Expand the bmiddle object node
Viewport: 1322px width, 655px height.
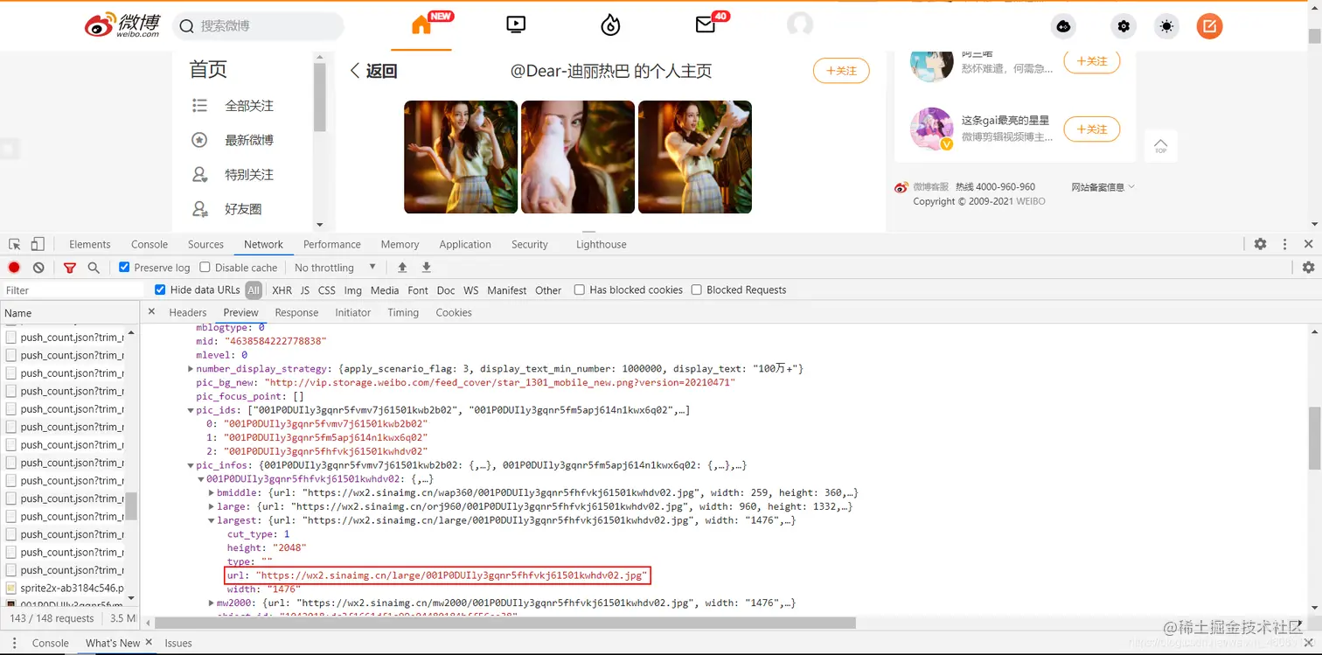(212, 493)
